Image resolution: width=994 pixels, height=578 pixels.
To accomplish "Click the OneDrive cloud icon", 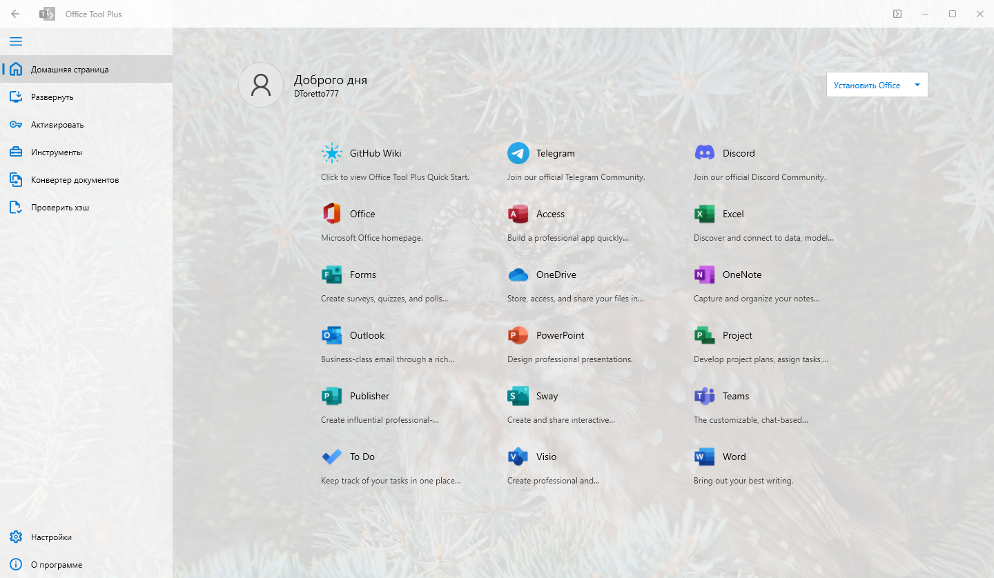I will pyautogui.click(x=518, y=275).
